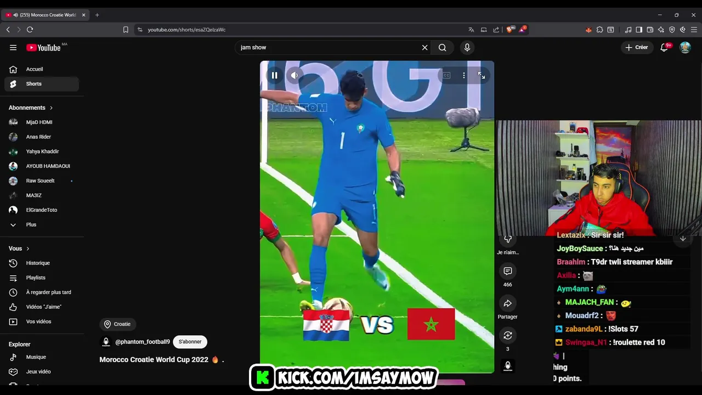Open MjaD HDMI channel subscription

tap(42, 122)
